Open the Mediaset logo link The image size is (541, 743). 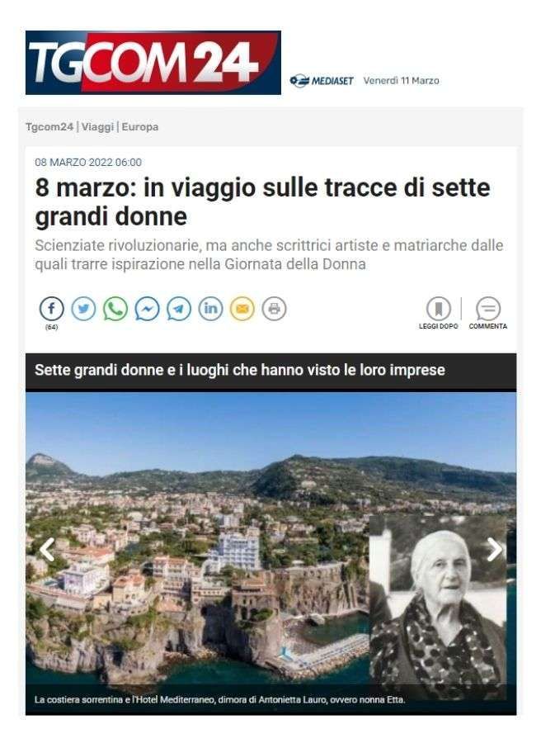pyautogui.click(x=322, y=81)
